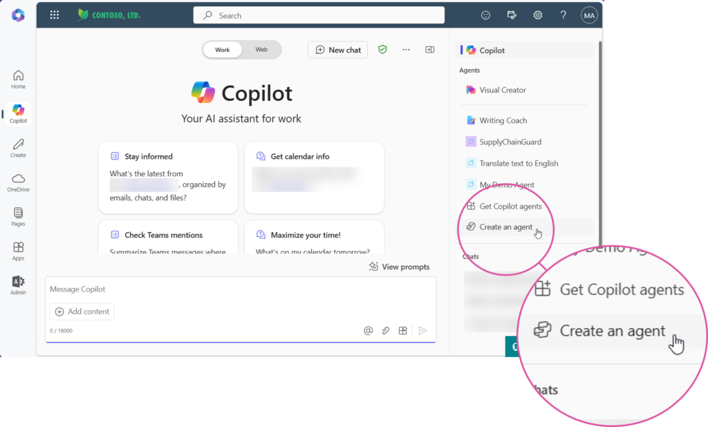
Task: Open Apps in the left rail
Action: 18,252
